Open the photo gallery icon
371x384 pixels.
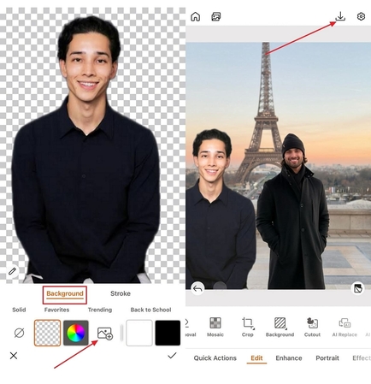coord(216,16)
